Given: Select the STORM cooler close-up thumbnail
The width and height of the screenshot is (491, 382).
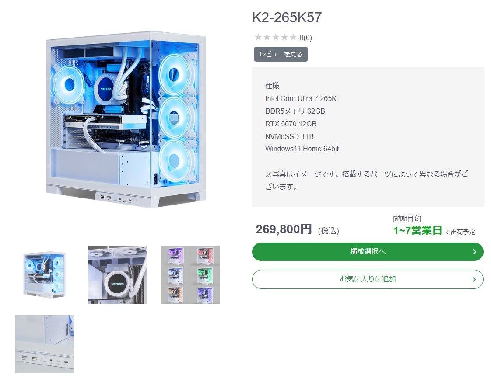Looking at the screenshot, I should pos(117,274).
